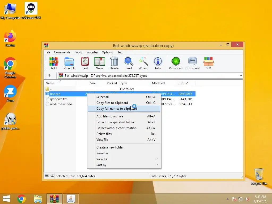Open the Help menu

pos(120,52)
